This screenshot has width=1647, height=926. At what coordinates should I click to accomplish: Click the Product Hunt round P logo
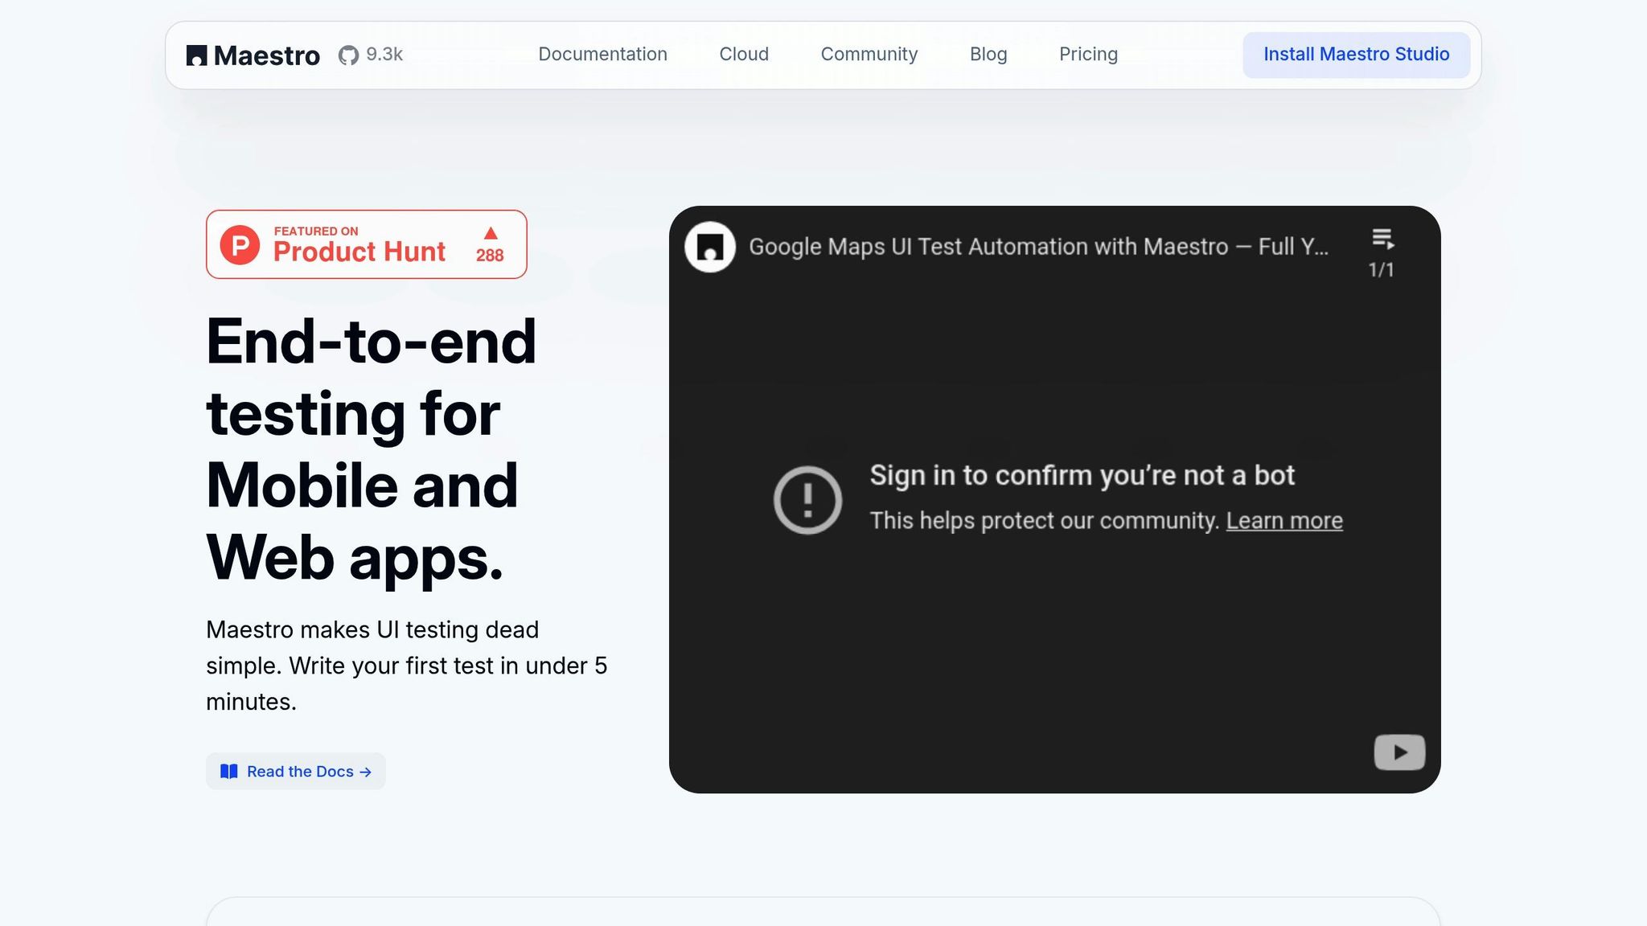coord(240,245)
